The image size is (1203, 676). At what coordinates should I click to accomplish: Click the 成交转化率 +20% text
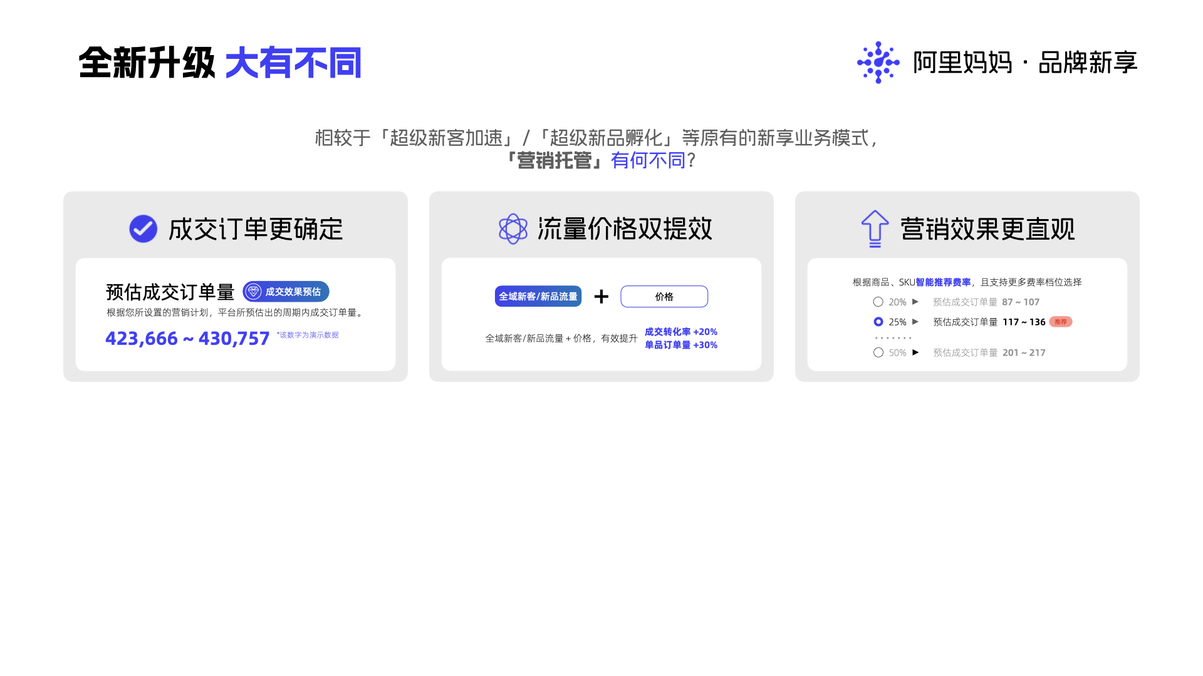click(x=681, y=332)
